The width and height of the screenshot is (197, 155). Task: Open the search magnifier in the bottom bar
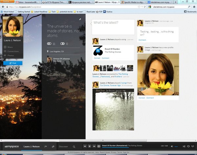tap(74, 147)
